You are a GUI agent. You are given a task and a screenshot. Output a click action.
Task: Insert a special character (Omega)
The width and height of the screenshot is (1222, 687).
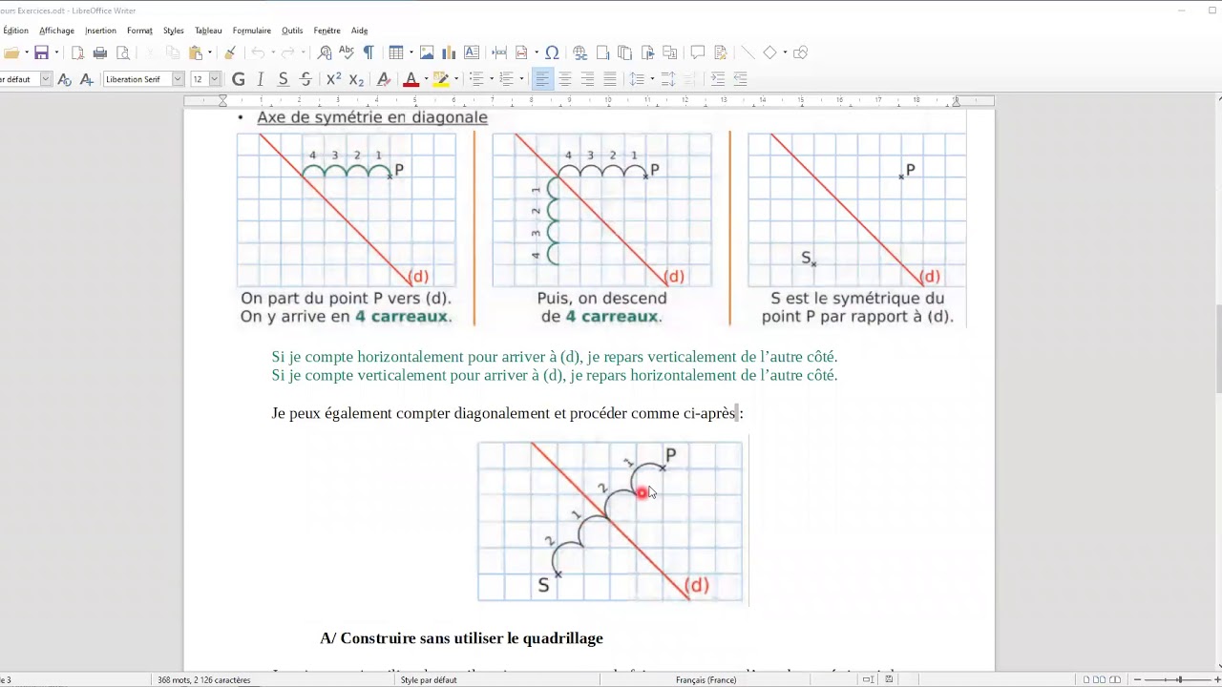[x=552, y=53]
